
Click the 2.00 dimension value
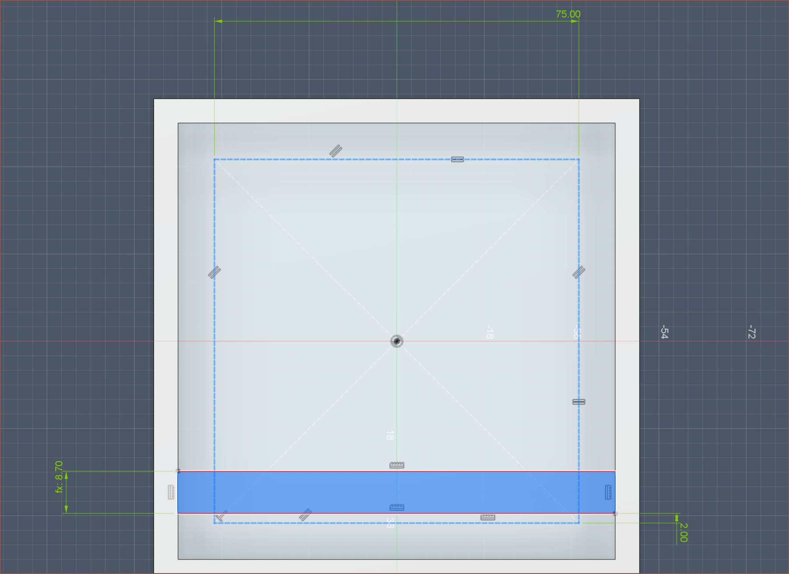click(x=683, y=532)
